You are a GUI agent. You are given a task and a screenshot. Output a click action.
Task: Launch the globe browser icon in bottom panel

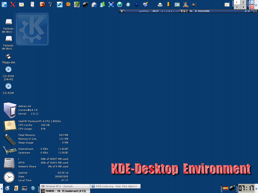coord(33,188)
